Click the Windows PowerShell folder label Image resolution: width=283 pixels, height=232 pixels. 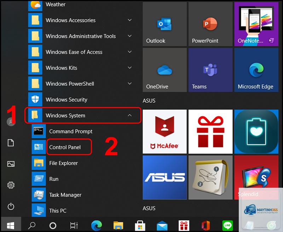(x=70, y=84)
